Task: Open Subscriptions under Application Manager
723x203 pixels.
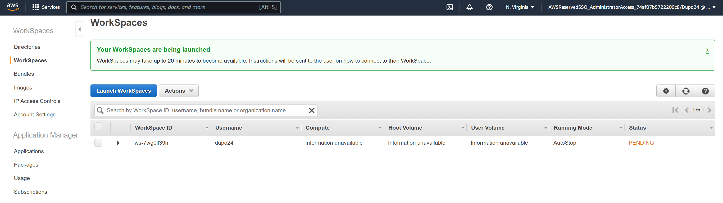Action: (31, 192)
